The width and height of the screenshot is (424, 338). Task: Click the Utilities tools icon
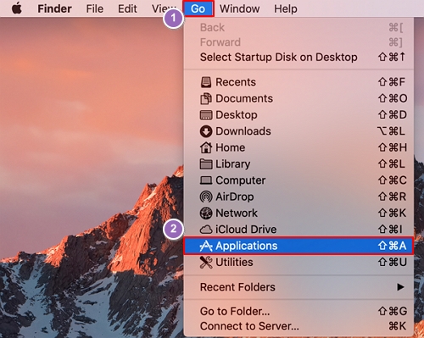pyautogui.click(x=206, y=262)
